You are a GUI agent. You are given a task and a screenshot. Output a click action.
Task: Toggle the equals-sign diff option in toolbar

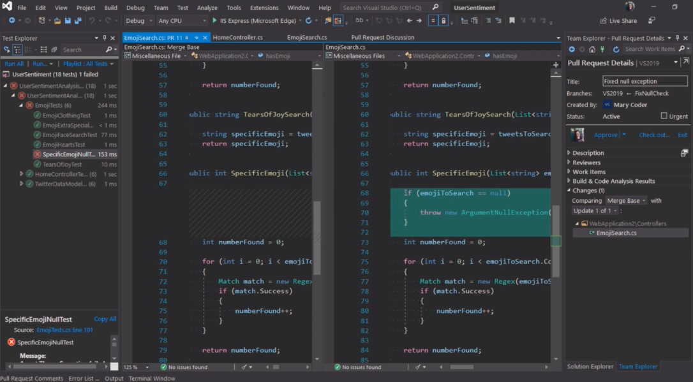pyautogui.click(x=433, y=20)
